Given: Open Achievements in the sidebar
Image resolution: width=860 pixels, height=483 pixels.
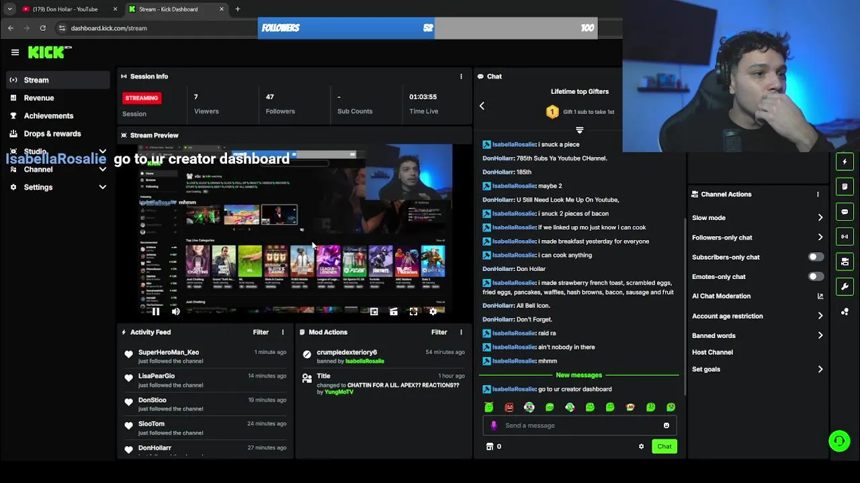Looking at the screenshot, I should pyautogui.click(x=58, y=116).
